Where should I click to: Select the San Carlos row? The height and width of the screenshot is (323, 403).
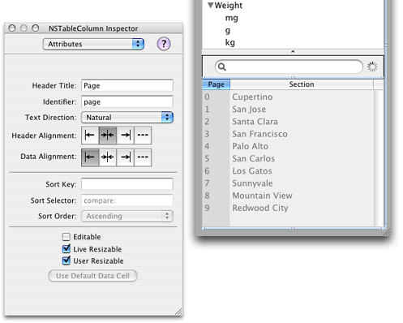pos(289,158)
